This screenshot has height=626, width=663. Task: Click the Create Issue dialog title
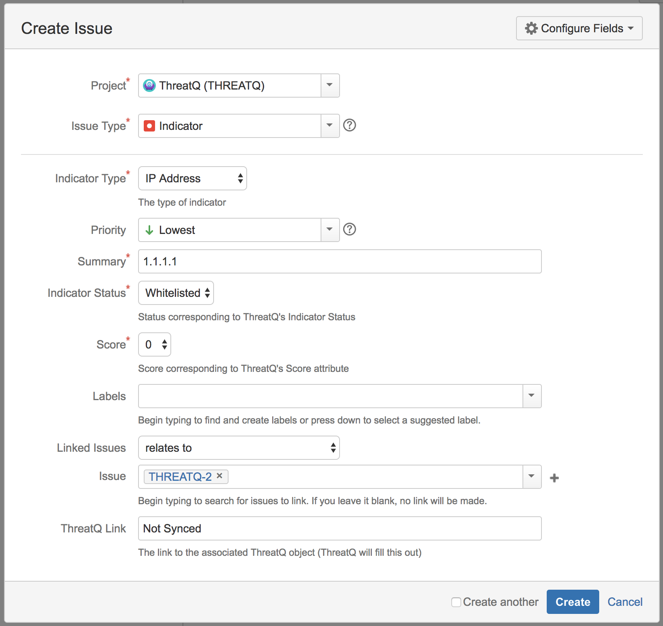click(67, 28)
